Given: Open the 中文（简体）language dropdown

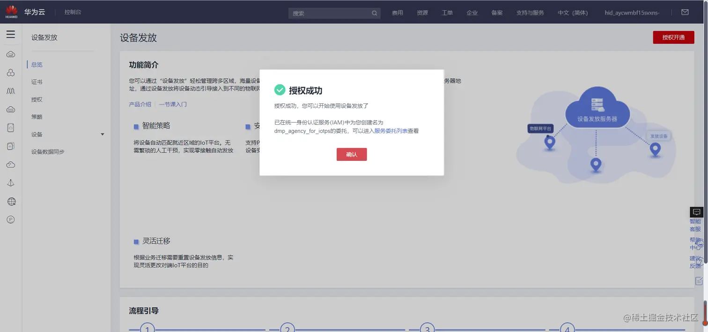Looking at the screenshot, I should 573,13.
